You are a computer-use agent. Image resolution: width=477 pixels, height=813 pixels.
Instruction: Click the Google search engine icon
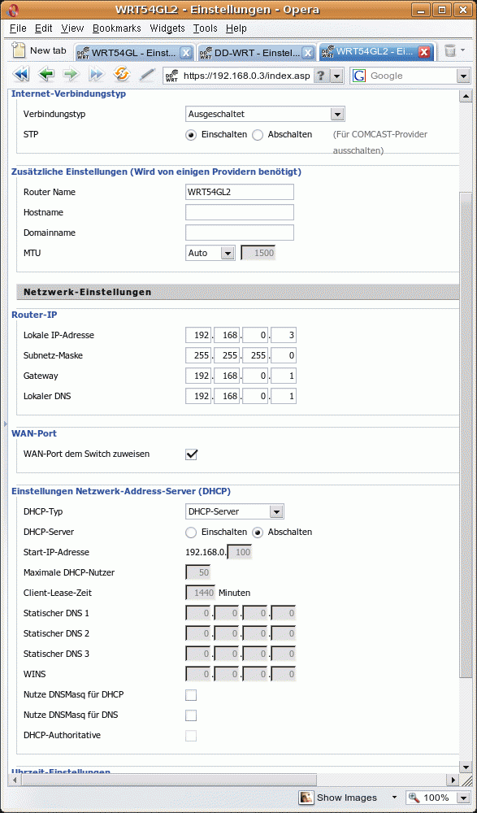(358, 76)
